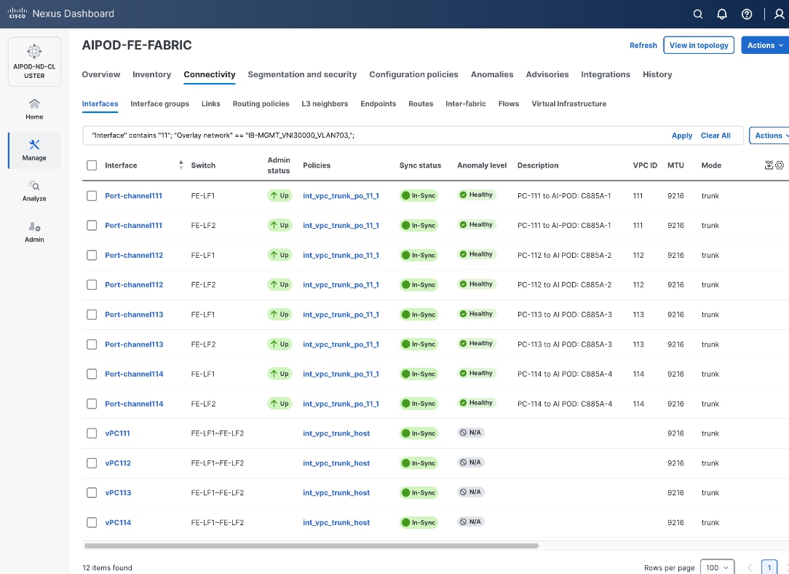This screenshot has width=789, height=574.
Task: Click the notifications bell icon
Action: (x=722, y=14)
